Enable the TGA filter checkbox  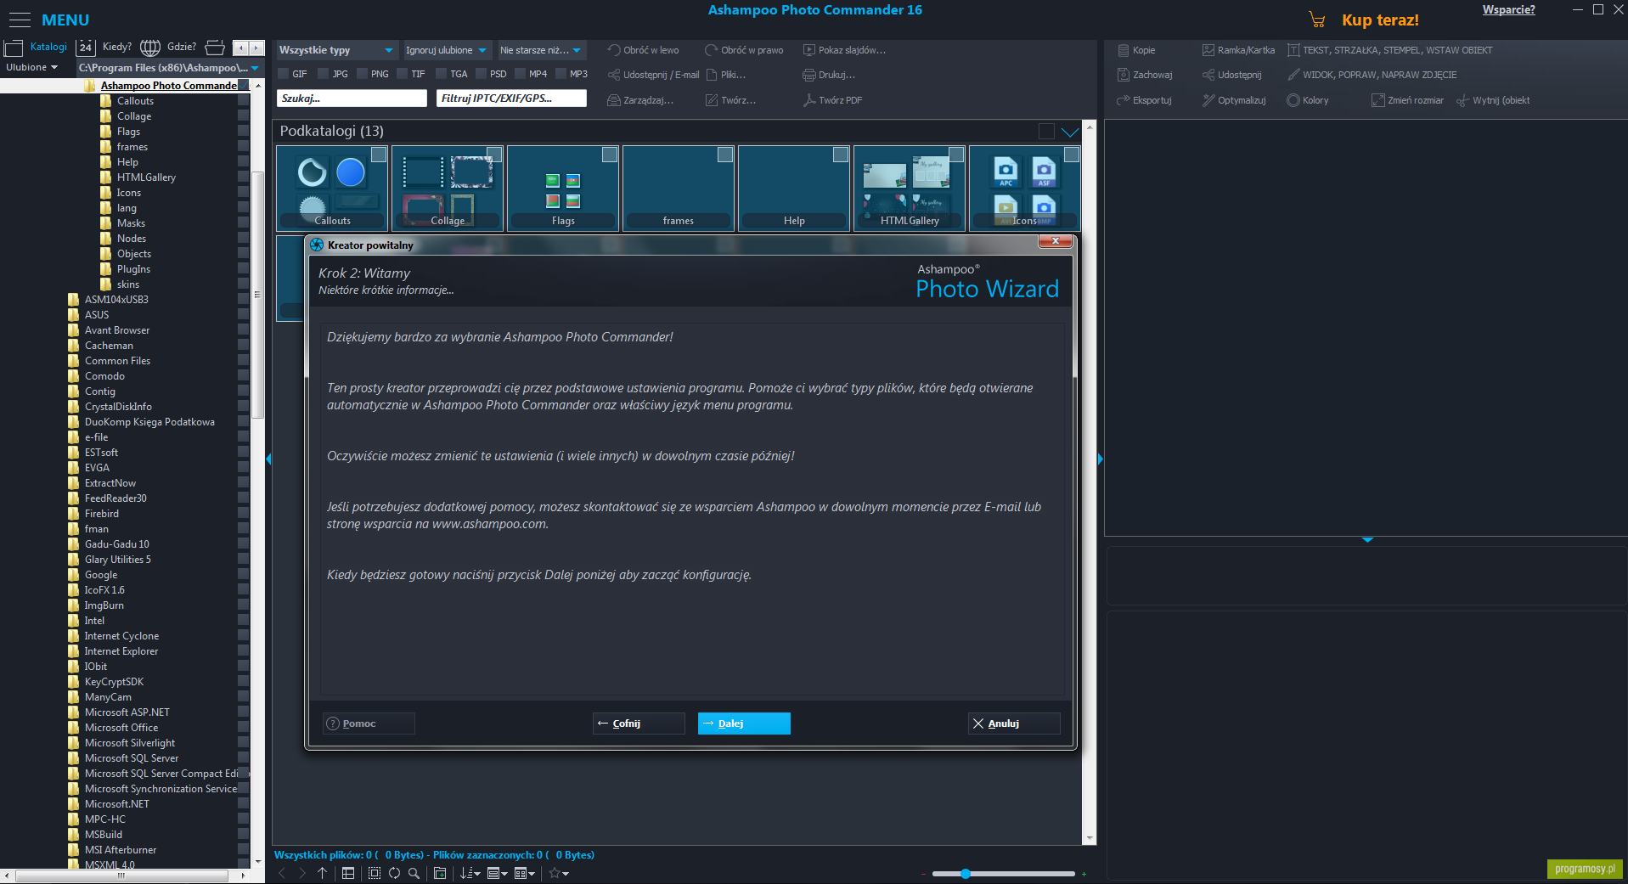pos(442,74)
